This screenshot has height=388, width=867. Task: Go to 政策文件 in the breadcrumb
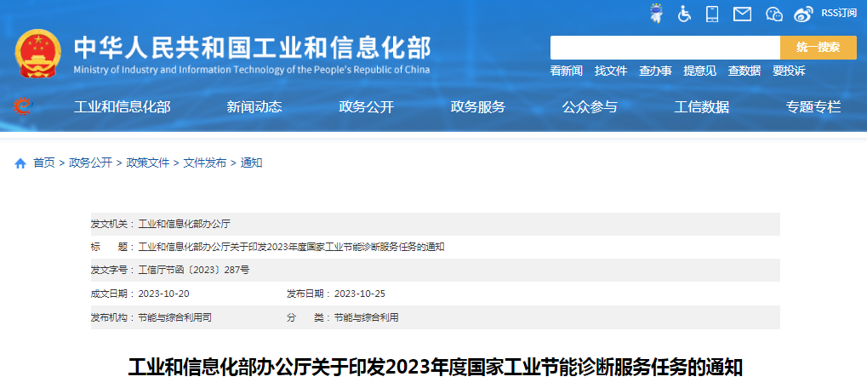tap(148, 163)
